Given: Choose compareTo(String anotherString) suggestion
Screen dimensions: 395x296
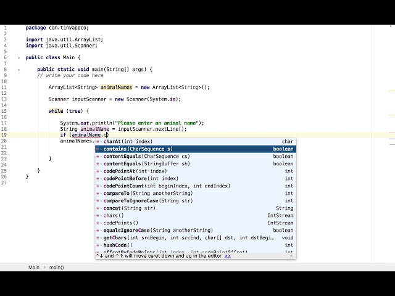Looking at the screenshot, I should [x=196, y=193].
